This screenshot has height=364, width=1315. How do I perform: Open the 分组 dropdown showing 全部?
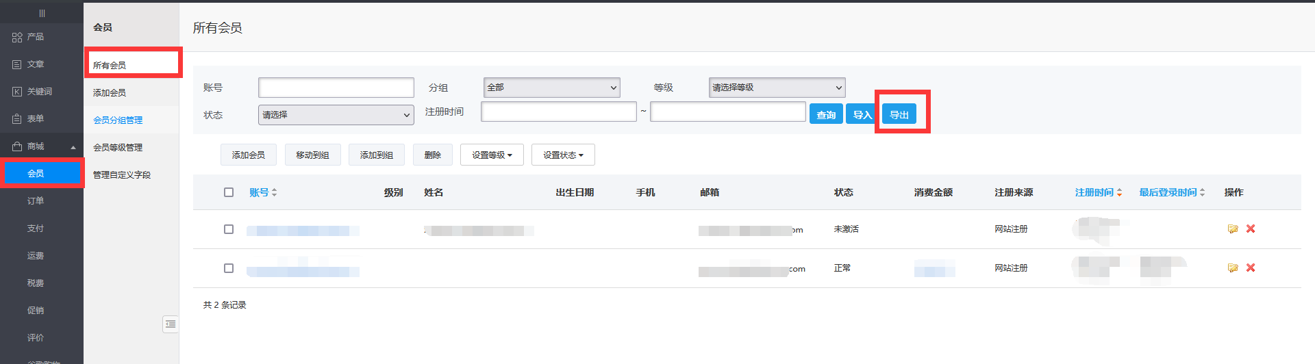(x=551, y=88)
